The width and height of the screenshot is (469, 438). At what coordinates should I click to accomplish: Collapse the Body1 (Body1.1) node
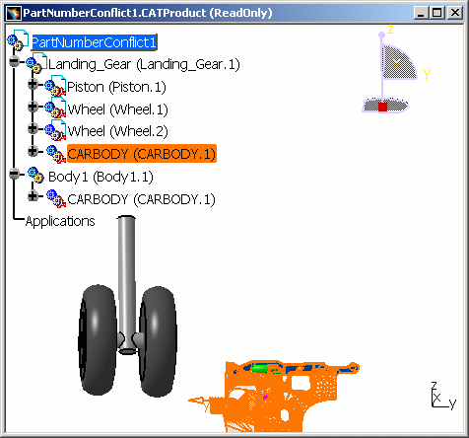15,174
